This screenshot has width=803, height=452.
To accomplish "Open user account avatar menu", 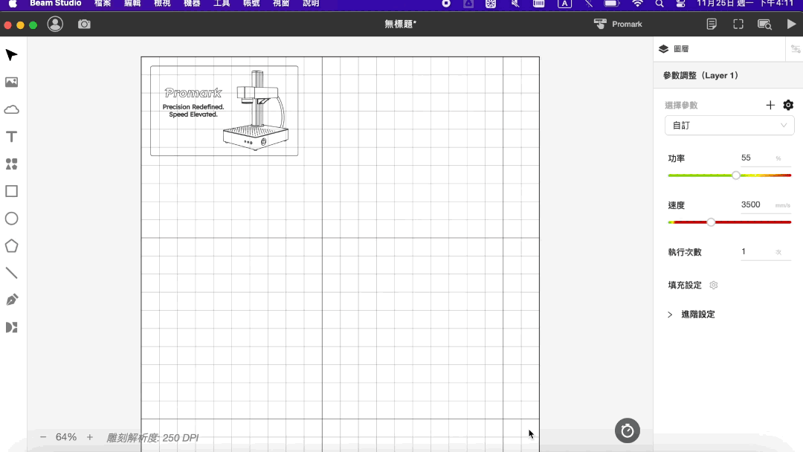I will (x=55, y=24).
